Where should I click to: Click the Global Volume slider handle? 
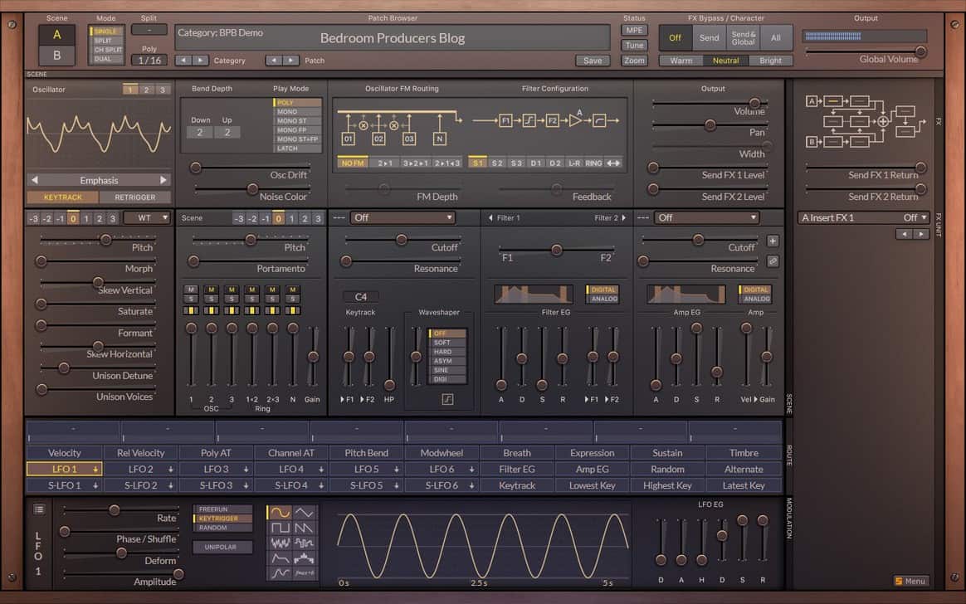[x=920, y=52]
